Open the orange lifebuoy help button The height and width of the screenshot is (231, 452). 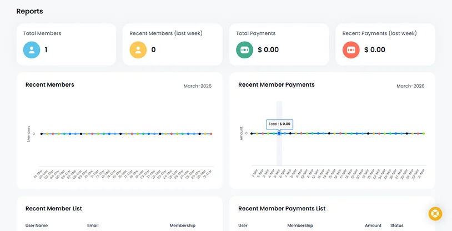click(435, 214)
